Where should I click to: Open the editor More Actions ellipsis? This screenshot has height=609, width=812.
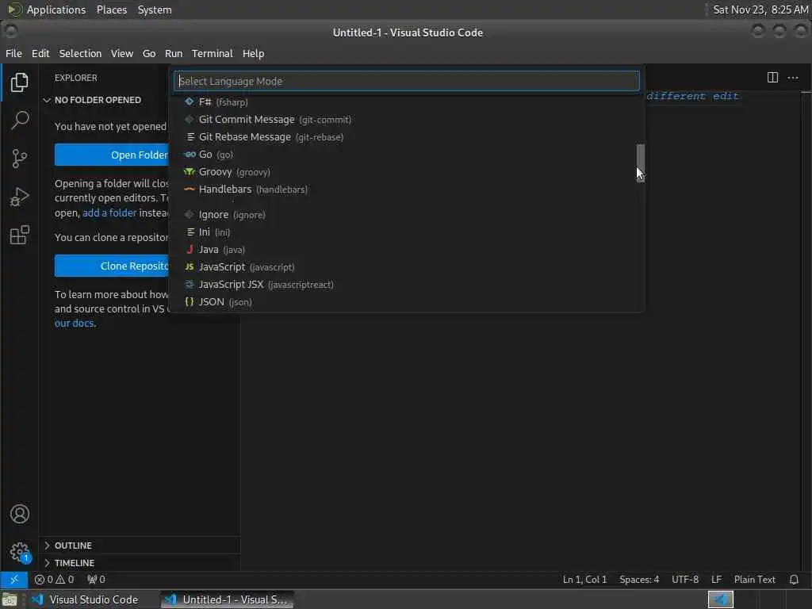[x=793, y=78]
